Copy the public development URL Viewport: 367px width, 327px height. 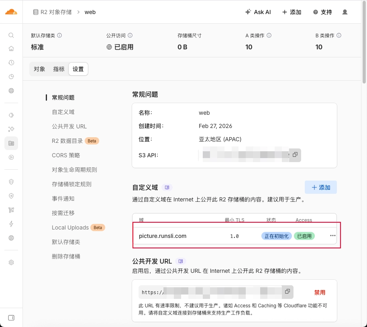pos(287,292)
